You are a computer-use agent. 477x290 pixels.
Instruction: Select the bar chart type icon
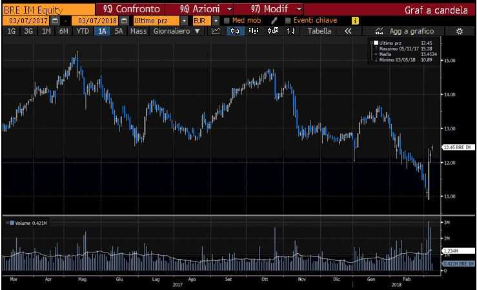pyautogui.click(x=254, y=31)
